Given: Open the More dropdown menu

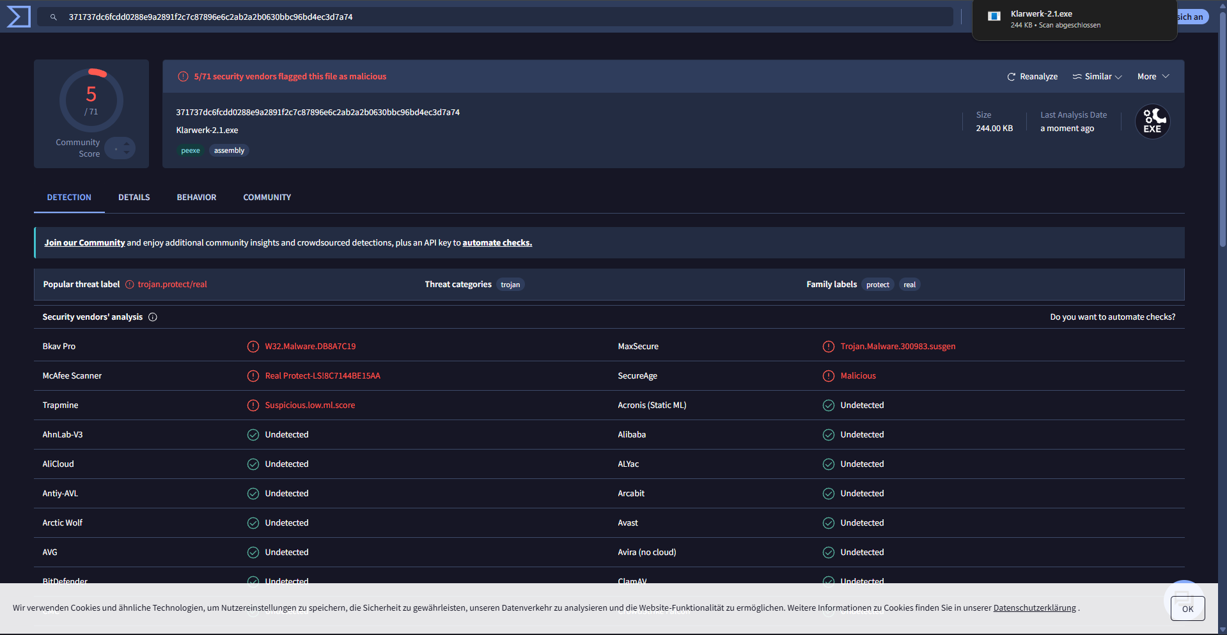Looking at the screenshot, I should tap(1153, 77).
